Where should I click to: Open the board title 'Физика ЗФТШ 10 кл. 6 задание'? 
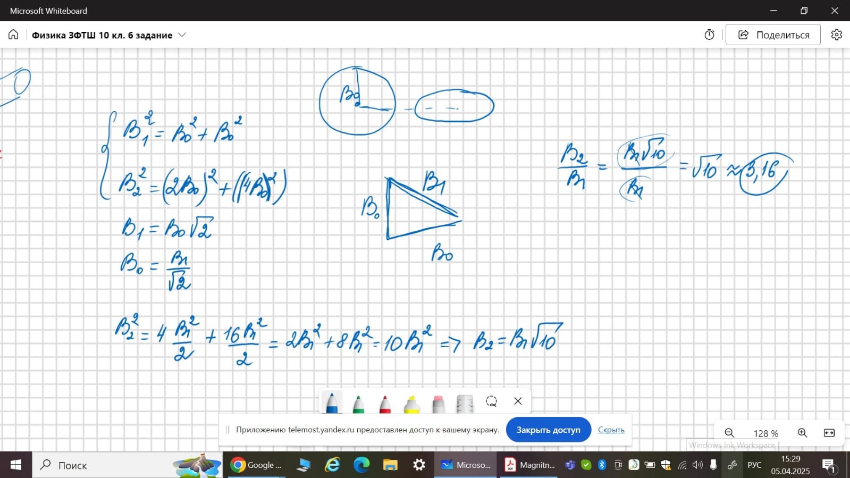coord(102,35)
